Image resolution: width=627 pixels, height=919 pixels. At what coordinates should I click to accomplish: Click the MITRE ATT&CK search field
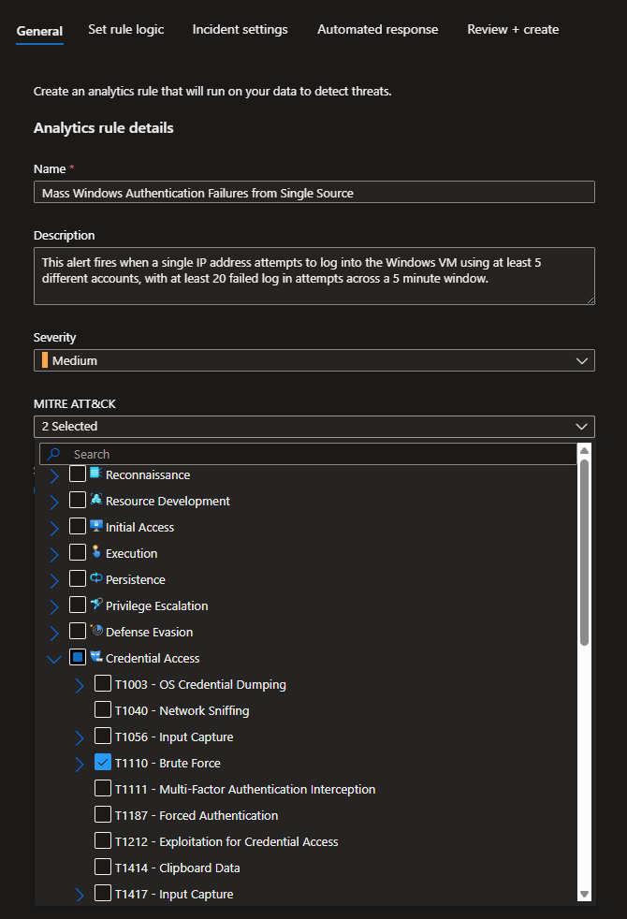click(318, 454)
